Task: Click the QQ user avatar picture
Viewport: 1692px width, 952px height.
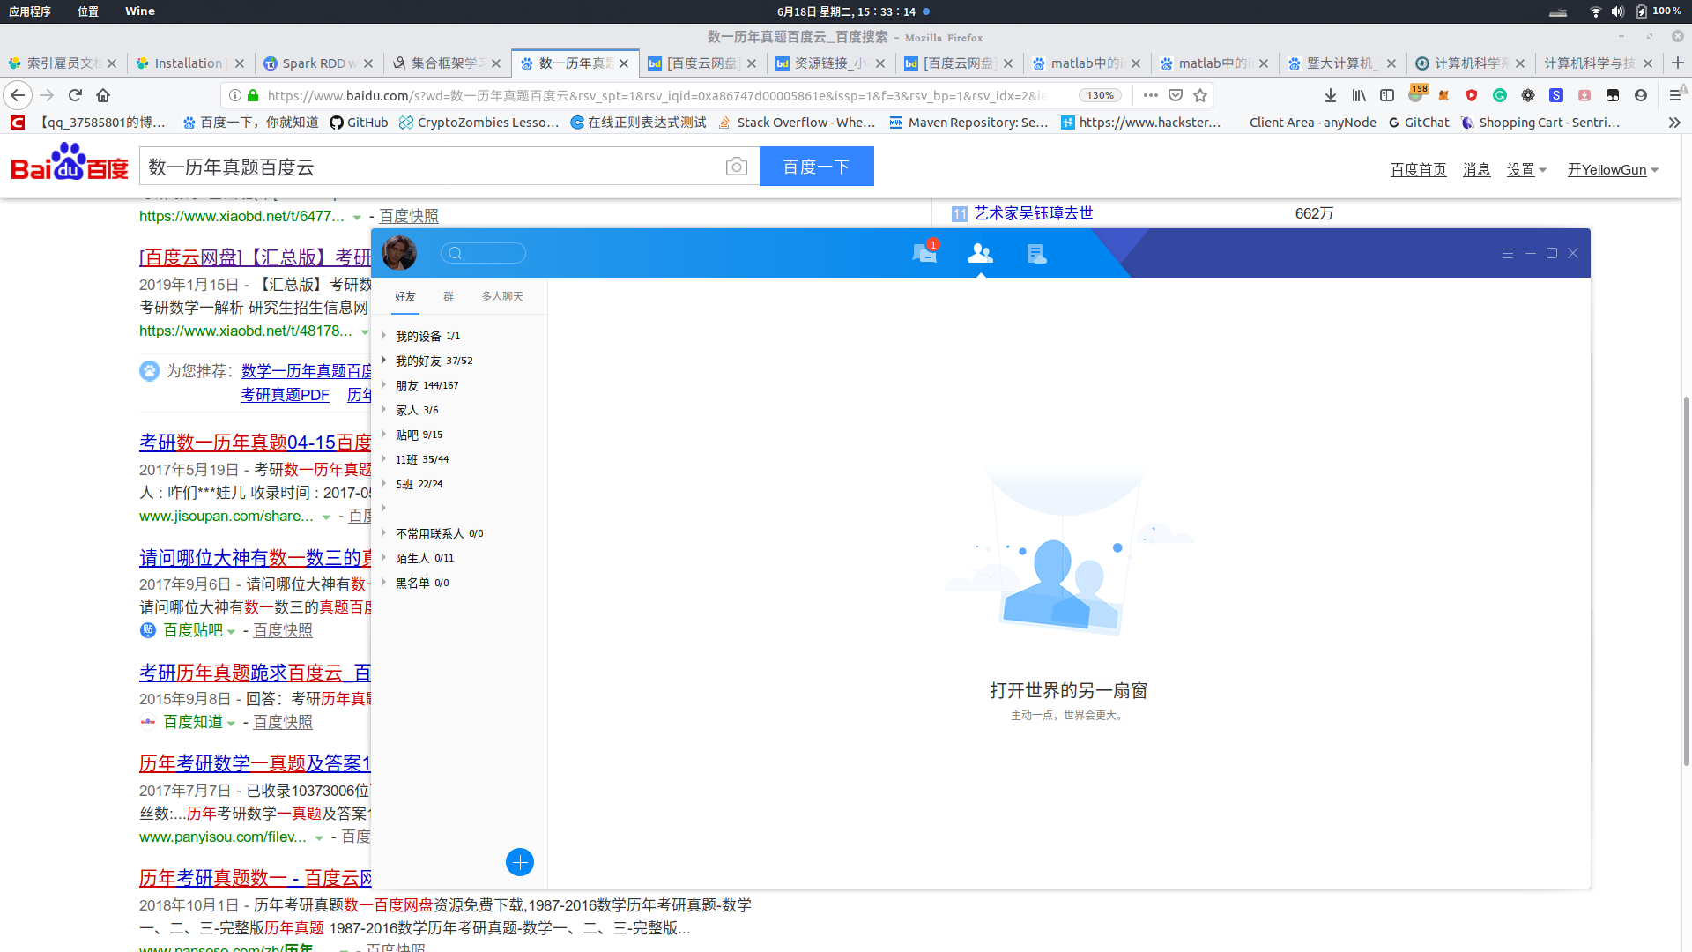Action: click(x=399, y=253)
